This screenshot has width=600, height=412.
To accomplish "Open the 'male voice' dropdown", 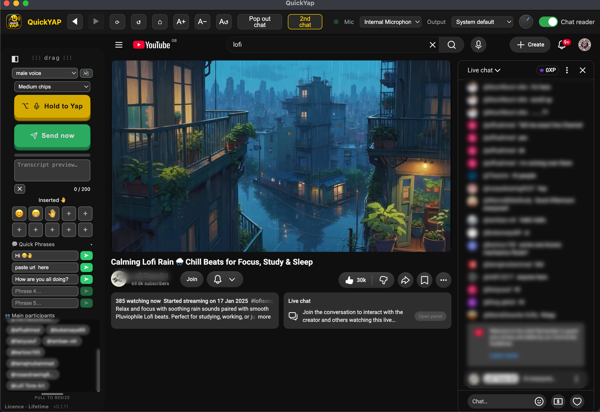I will (45, 73).
